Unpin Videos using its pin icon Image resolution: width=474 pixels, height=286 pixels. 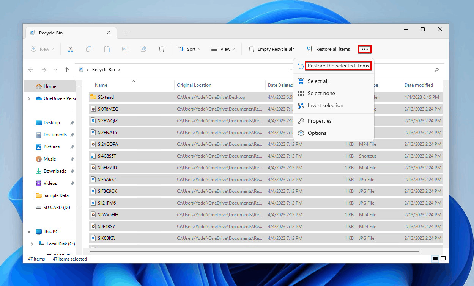(x=72, y=183)
